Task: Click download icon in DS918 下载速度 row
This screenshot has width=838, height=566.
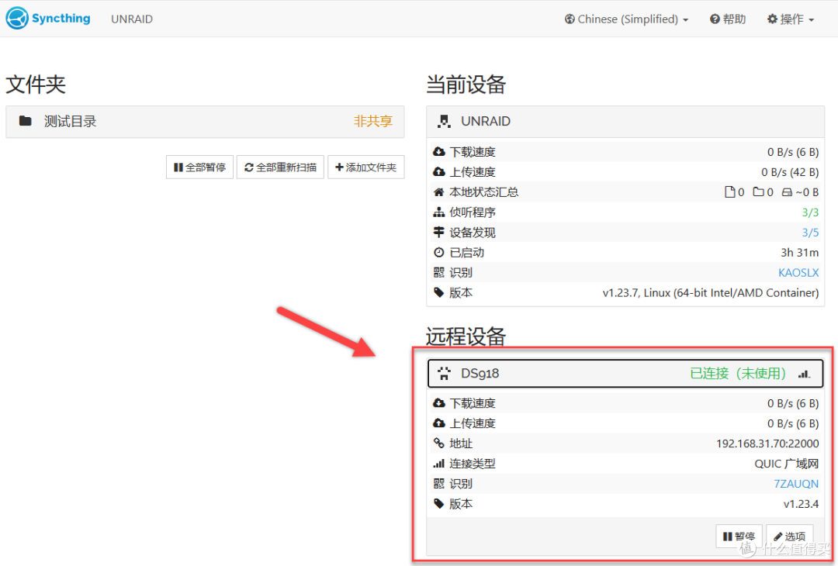Action: click(x=438, y=403)
